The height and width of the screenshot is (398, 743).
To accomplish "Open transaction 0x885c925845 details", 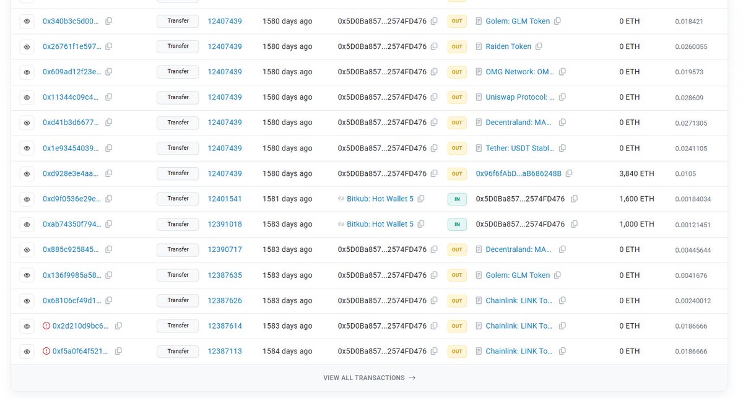I will (x=71, y=249).
